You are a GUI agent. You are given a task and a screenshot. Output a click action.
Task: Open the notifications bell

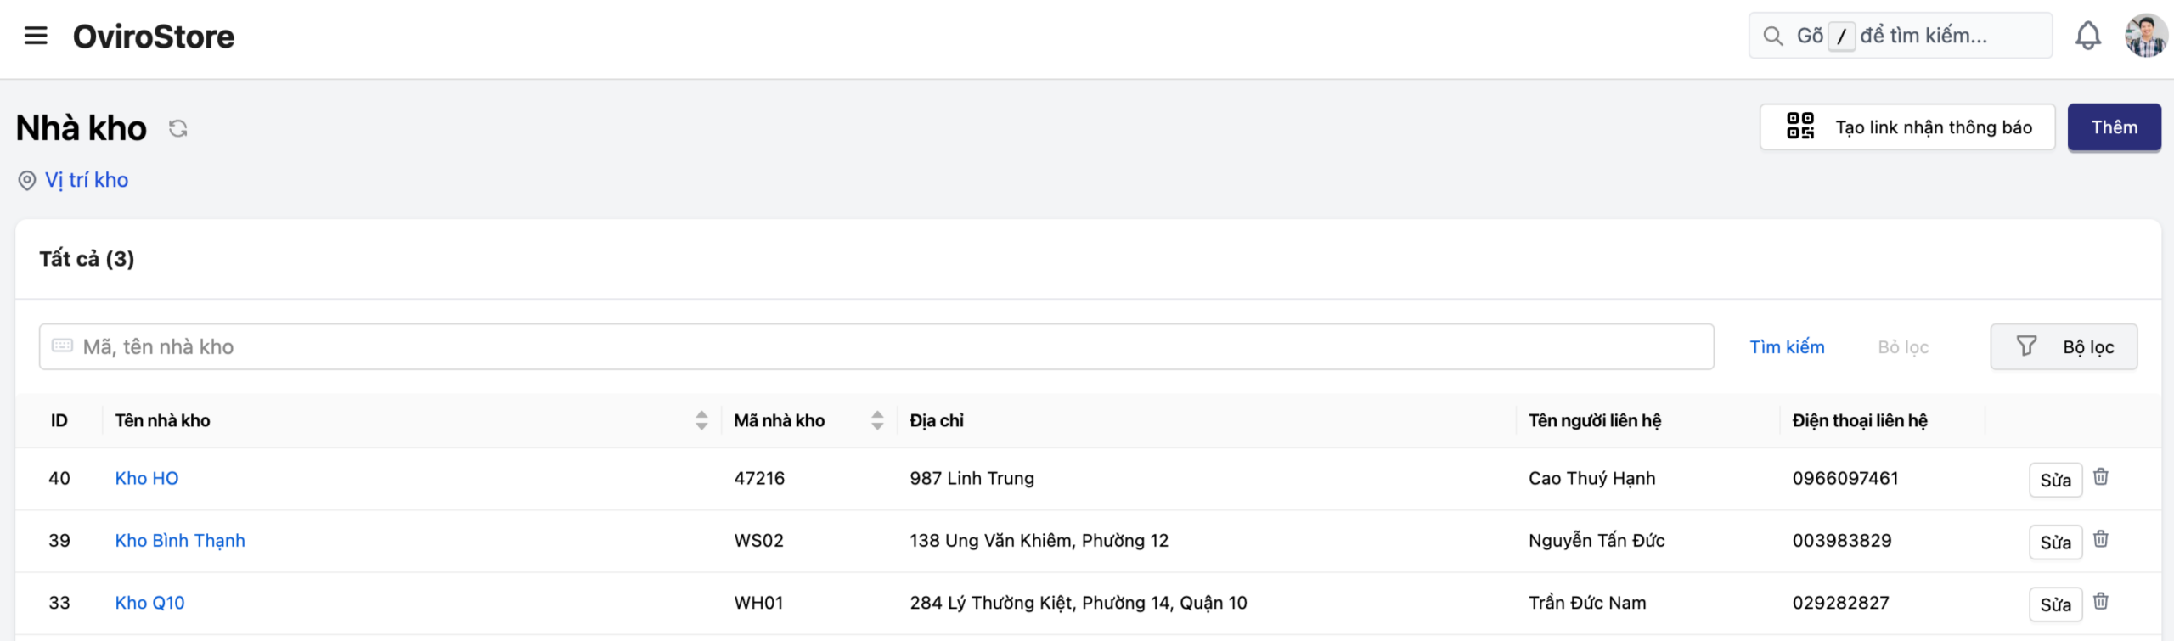pyautogui.click(x=2087, y=36)
